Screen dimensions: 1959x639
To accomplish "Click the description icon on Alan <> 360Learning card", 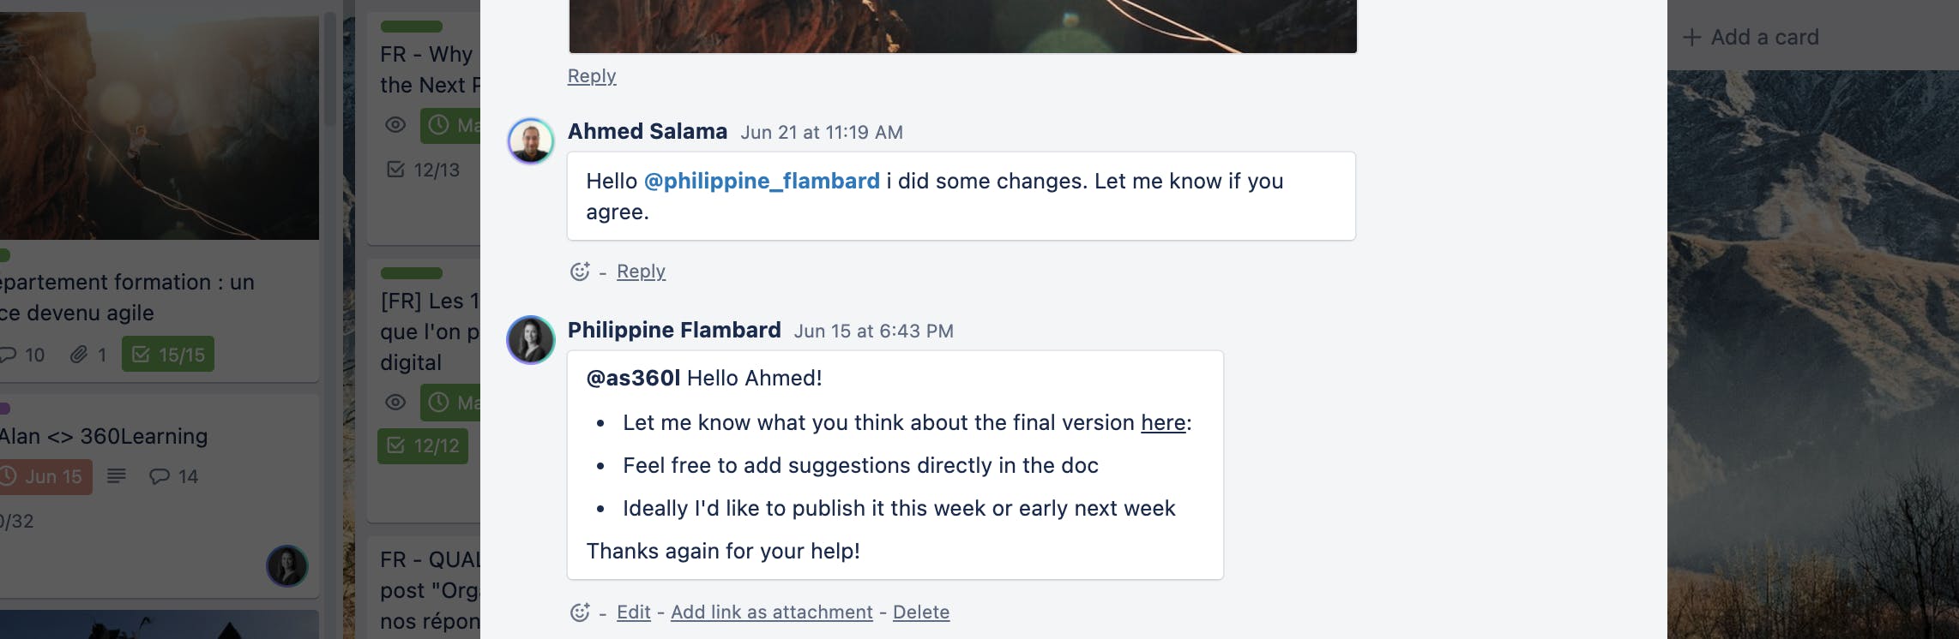I will (117, 475).
